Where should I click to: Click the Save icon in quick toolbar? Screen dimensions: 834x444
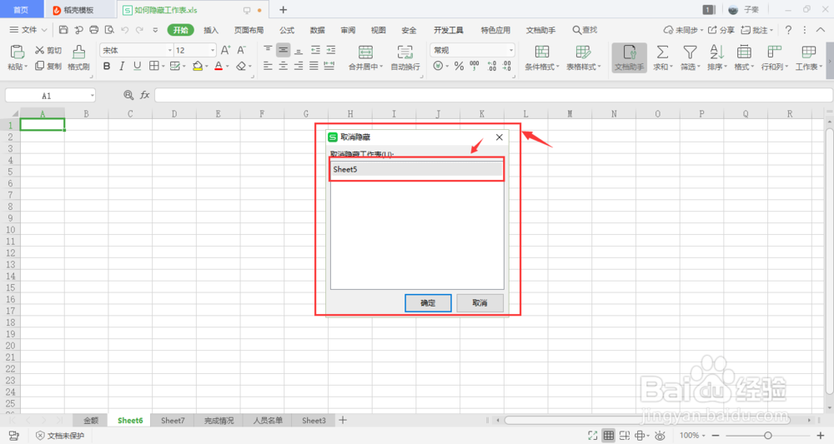[63, 30]
